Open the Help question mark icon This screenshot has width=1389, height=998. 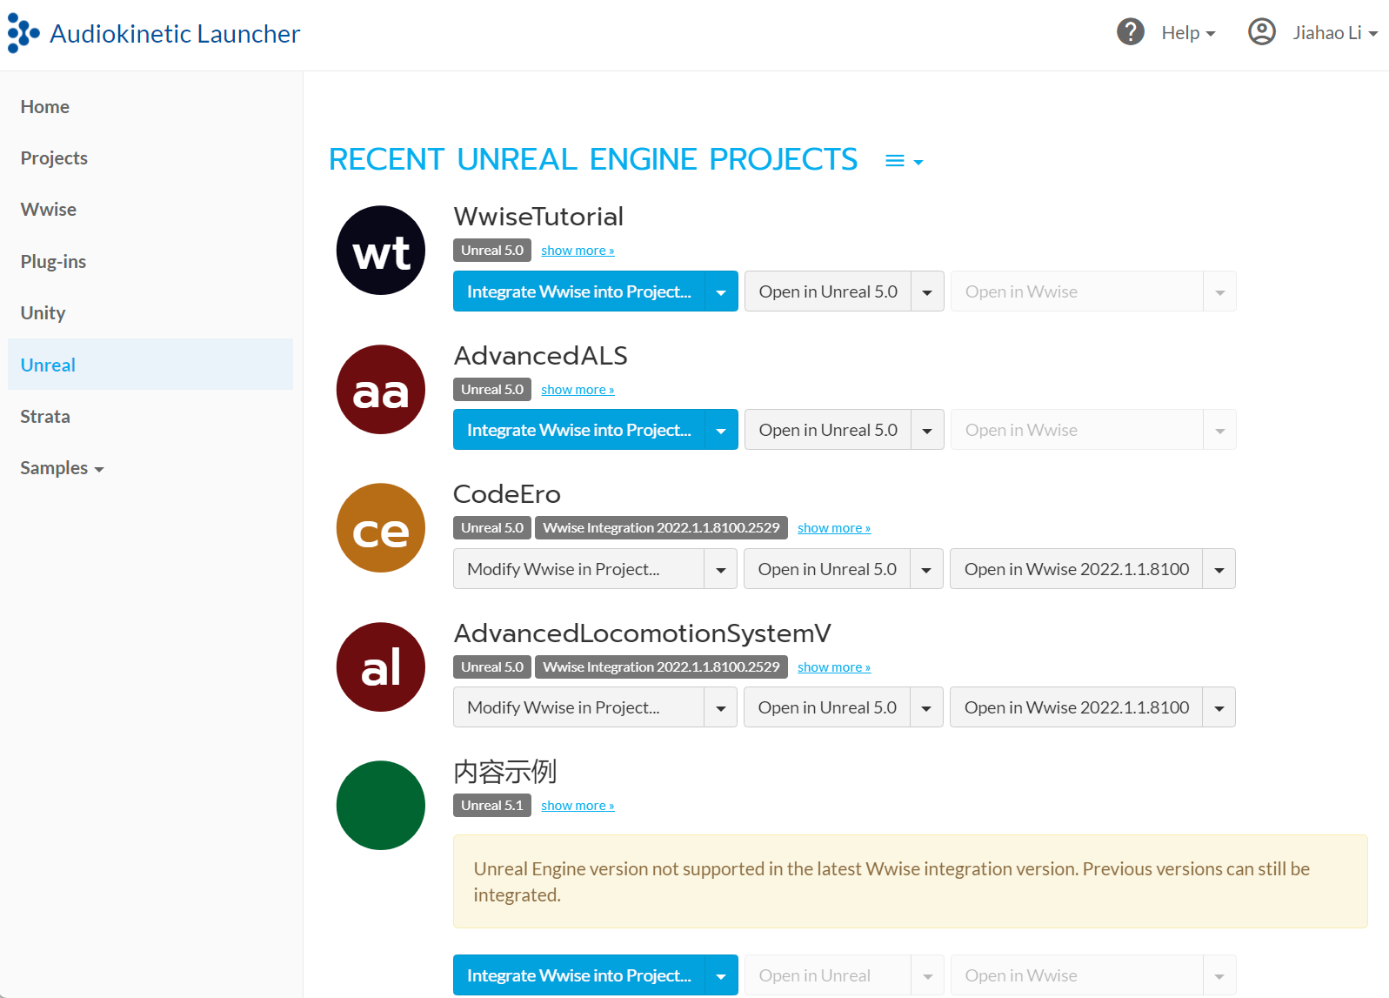click(x=1130, y=32)
